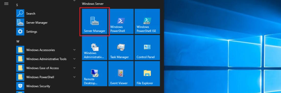281x93 pixels.
Task: Expand the Windows Administrative Tools chevron
Action: tap(74, 59)
